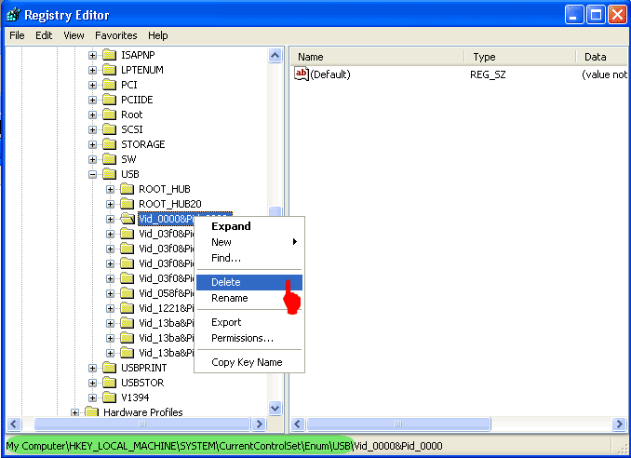
Task: Click the Hardware Profiles folder icon
Action: click(92, 412)
